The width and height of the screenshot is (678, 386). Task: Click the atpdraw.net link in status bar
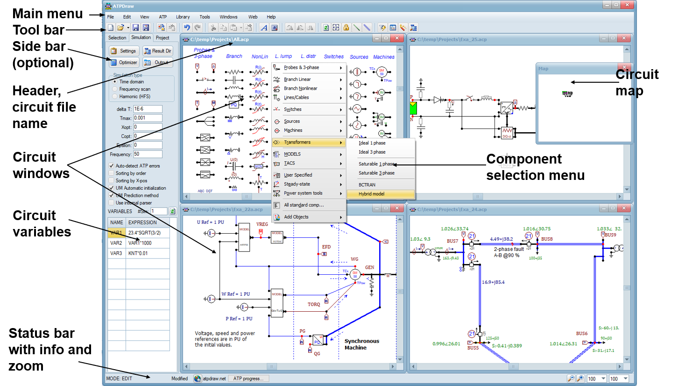coord(213,379)
